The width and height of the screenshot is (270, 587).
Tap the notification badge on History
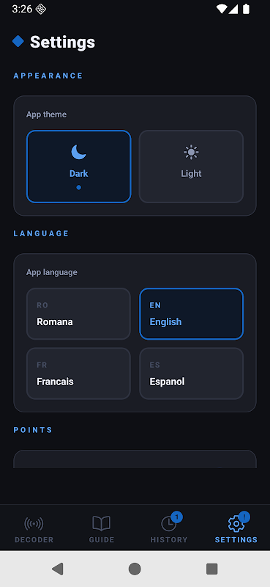click(x=176, y=517)
